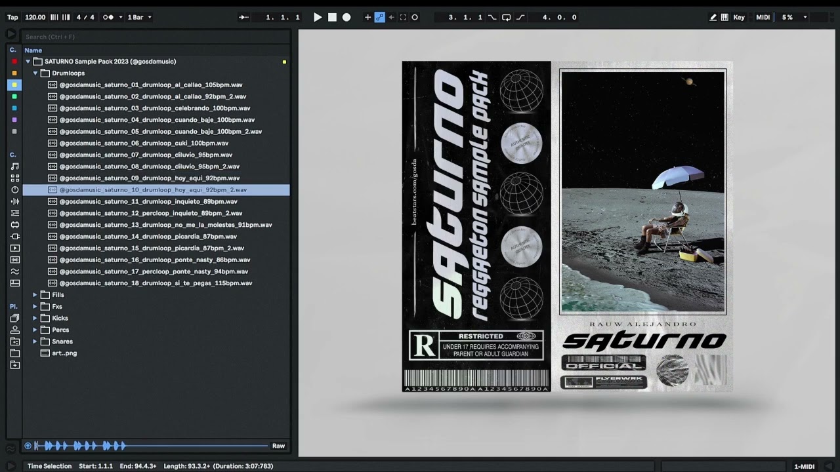Screen dimensions: 840x472
Task: Open the Grooves category icon
Action: pyautogui.click(x=14, y=271)
